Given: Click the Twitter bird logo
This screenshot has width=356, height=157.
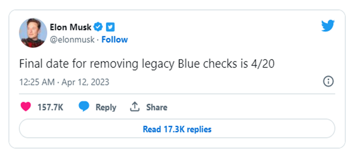Looking at the screenshot, I should (x=328, y=26).
